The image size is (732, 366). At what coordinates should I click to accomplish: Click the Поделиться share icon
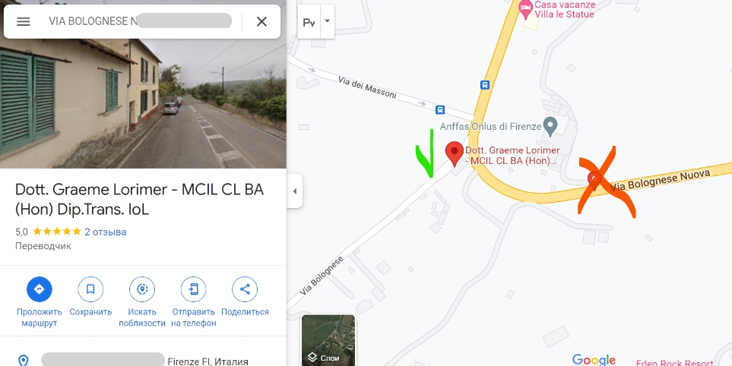245,289
